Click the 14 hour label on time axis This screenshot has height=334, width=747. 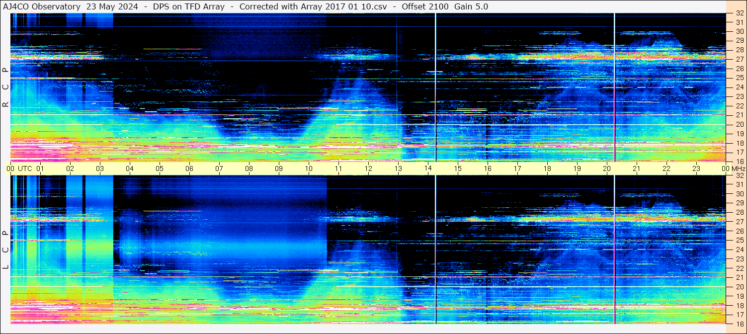coord(428,168)
